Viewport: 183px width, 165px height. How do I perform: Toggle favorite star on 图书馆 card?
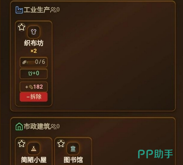pos(61,143)
